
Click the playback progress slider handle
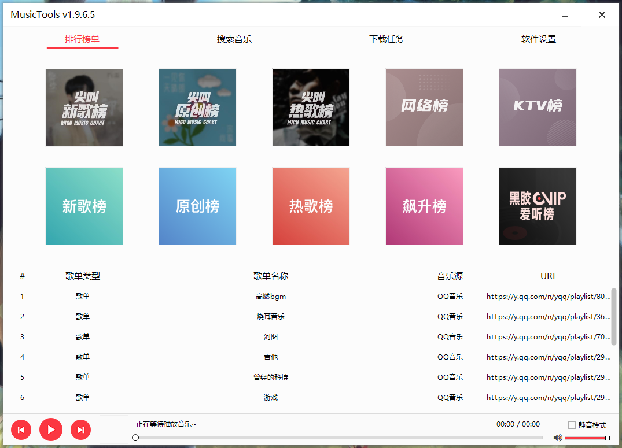(135, 438)
